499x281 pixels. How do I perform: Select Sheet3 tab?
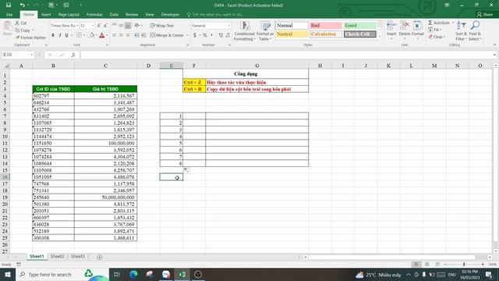point(78,257)
